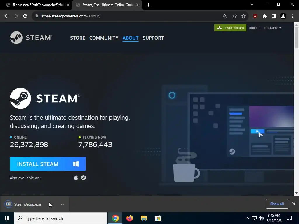Image resolution: width=299 pixels, height=224 pixels.
Task: Click the Also available on label
Action: tap(25, 178)
